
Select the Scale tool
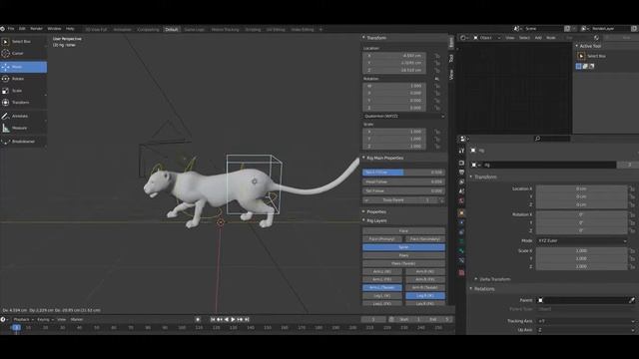pyautogui.click(x=23, y=91)
